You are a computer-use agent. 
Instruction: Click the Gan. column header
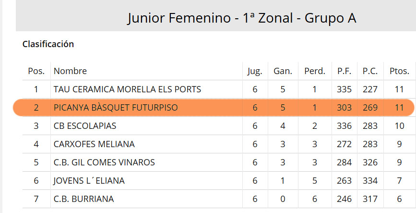pyautogui.click(x=283, y=71)
